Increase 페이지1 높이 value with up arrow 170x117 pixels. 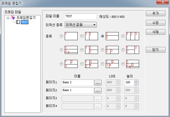click(x=136, y=81)
